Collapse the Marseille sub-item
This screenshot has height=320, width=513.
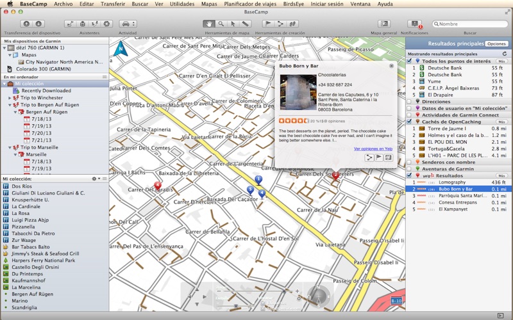[15, 154]
